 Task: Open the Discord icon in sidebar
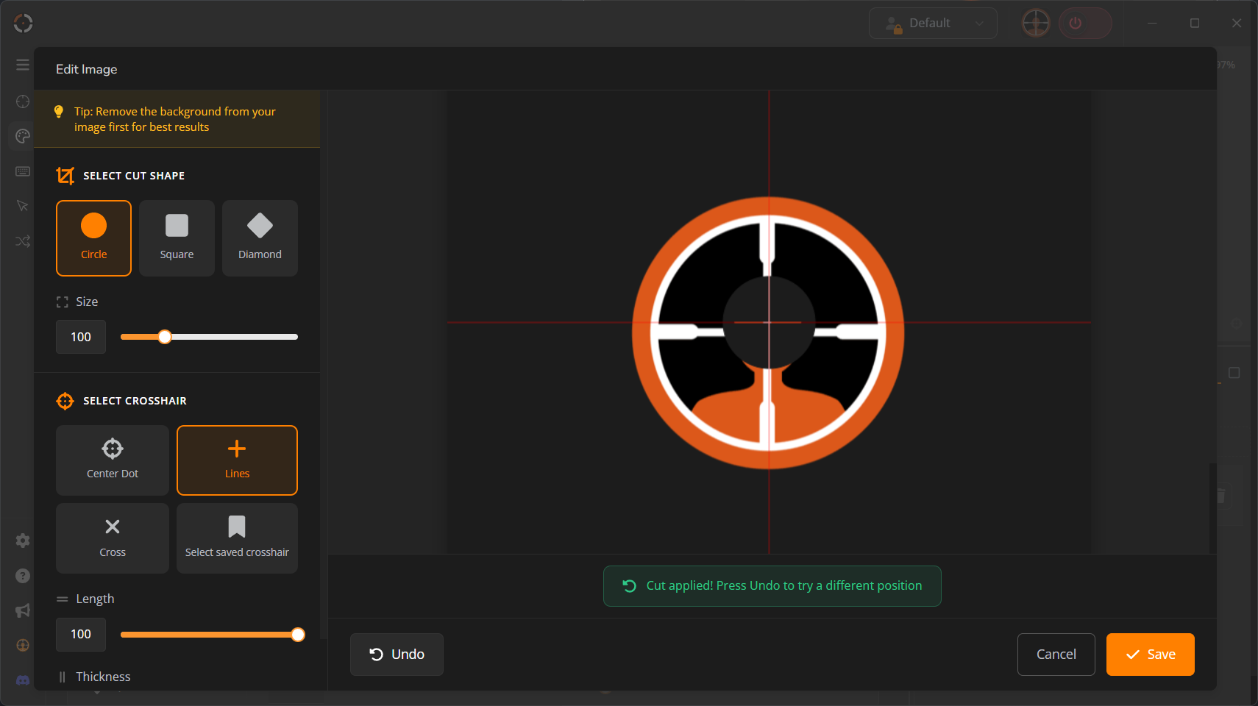23,680
